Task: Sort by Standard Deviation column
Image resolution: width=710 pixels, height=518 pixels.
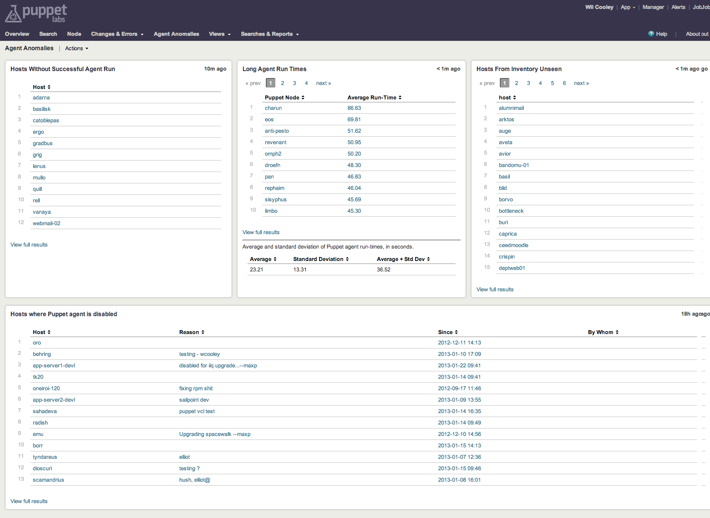Action: tap(321, 259)
